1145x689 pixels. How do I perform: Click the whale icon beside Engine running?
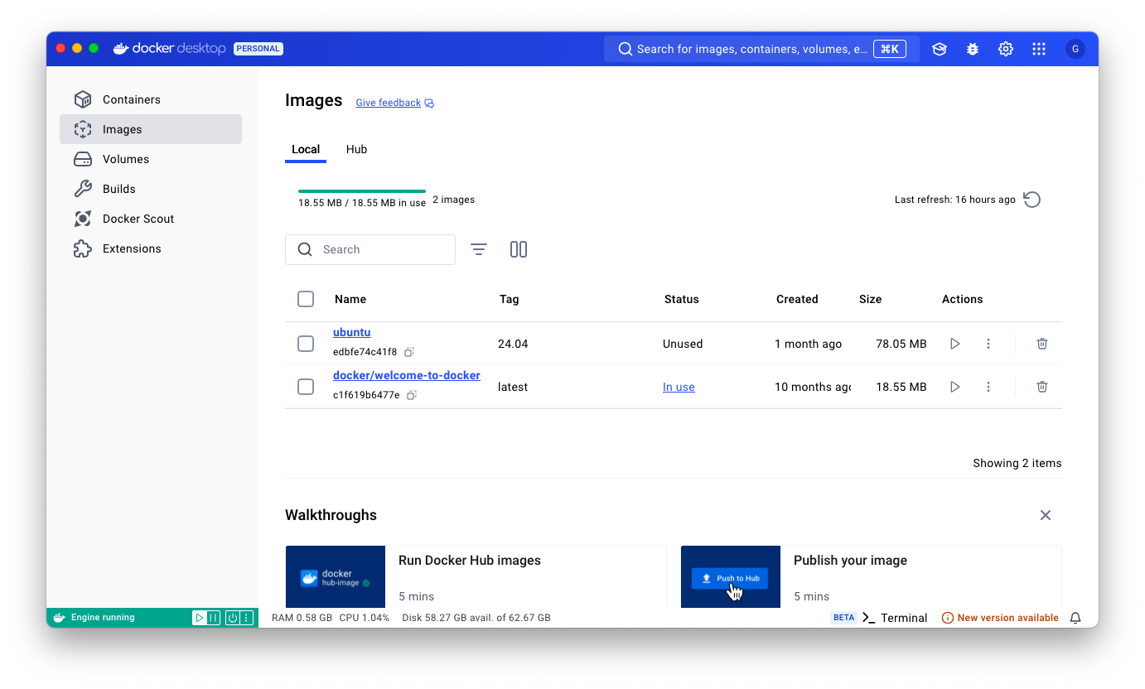tap(60, 618)
